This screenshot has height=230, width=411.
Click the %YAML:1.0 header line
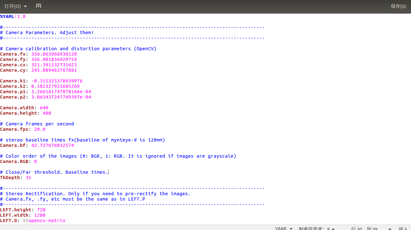pos(13,16)
